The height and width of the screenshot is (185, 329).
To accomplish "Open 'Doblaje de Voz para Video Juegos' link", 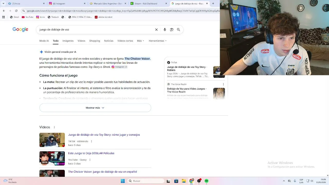I will point(187,90).
